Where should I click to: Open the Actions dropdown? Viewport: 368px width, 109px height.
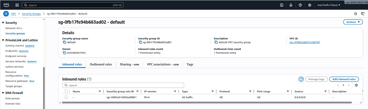(x=353, y=22)
